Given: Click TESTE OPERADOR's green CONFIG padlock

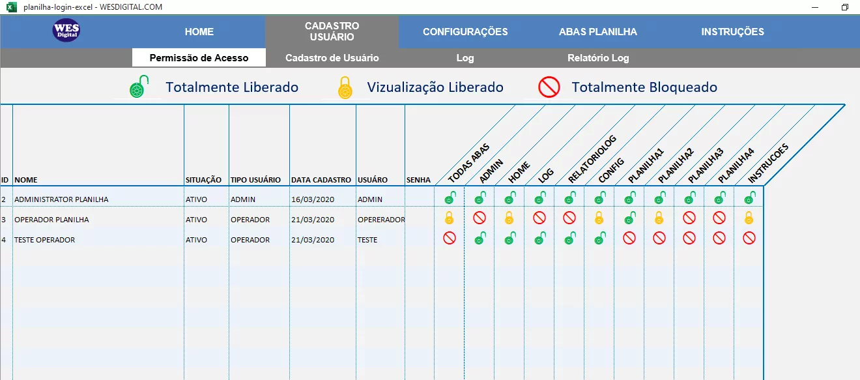Looking at the screenshot, I should point(599,238).
